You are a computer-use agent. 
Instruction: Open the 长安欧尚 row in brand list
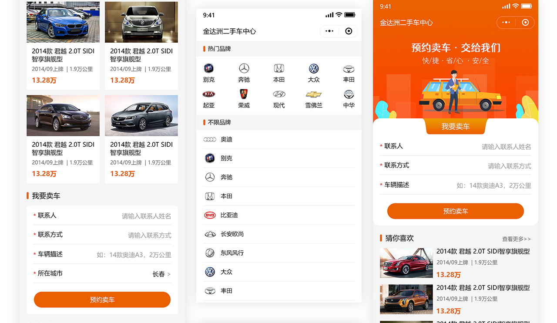point(279,234)
